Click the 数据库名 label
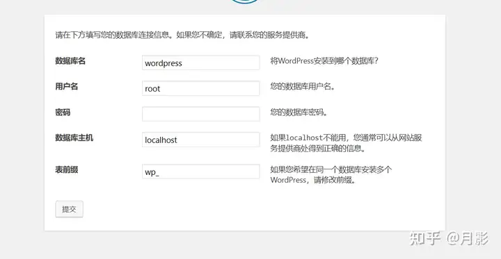The image size is (501, 259). 70,61
